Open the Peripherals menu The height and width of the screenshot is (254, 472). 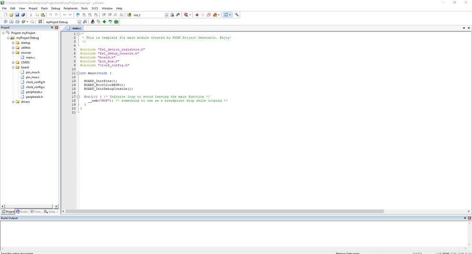70,9
